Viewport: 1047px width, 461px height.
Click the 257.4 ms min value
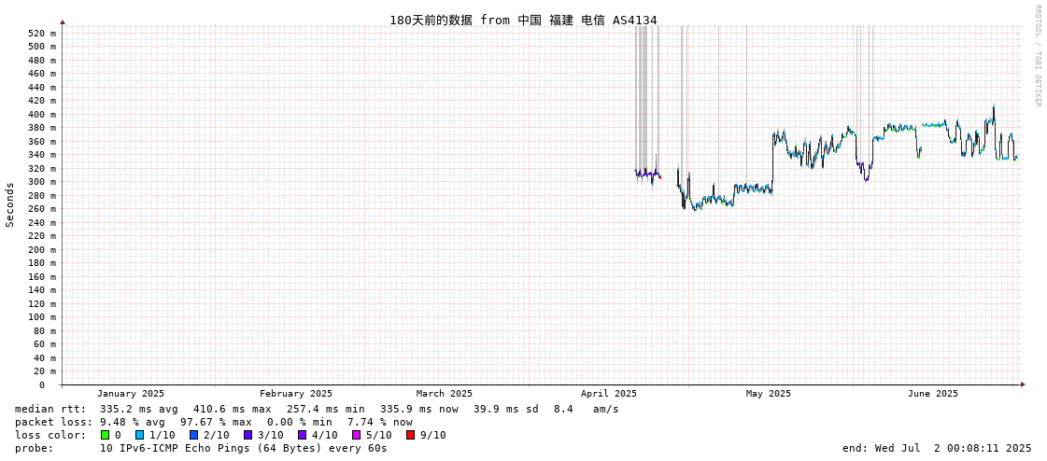[x=326, y=409]
